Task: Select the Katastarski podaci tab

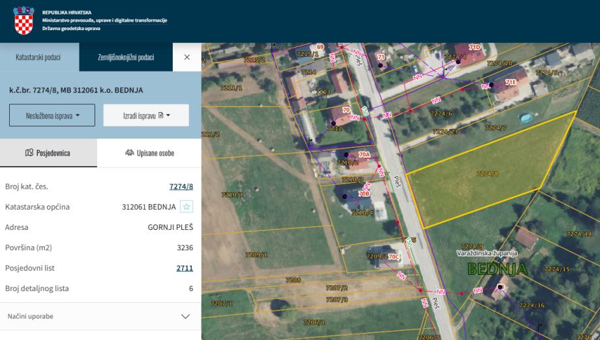Action: 38,57
